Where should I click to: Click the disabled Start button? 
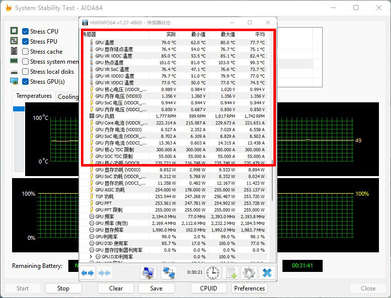point(23,288)
